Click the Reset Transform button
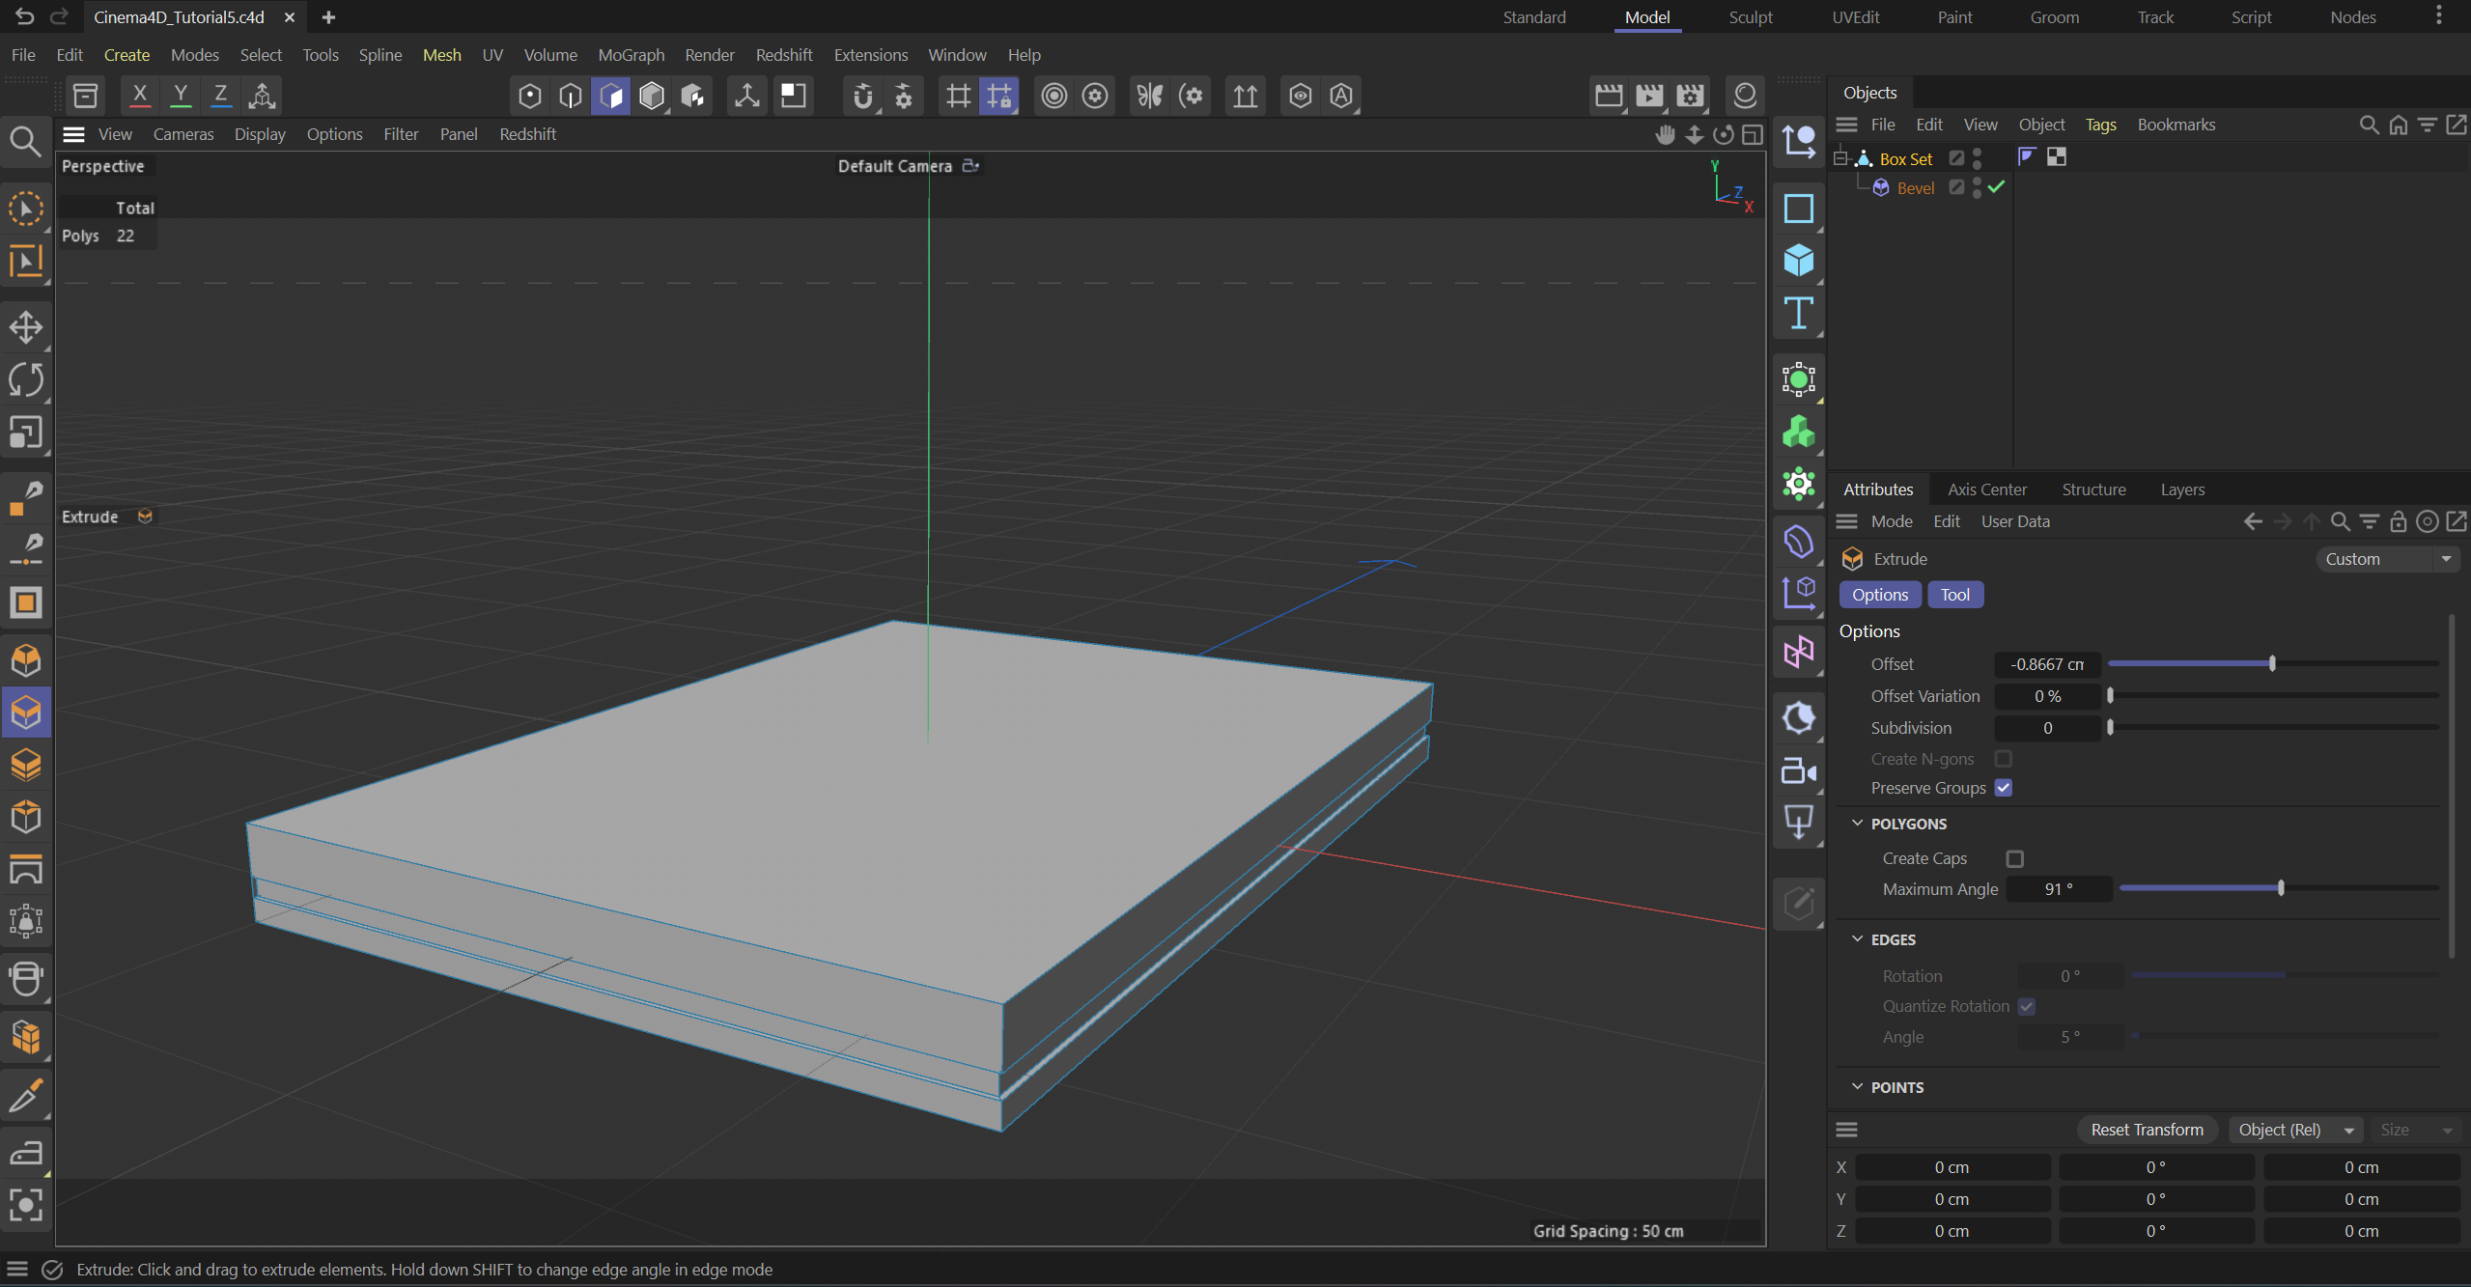 2146,1130
